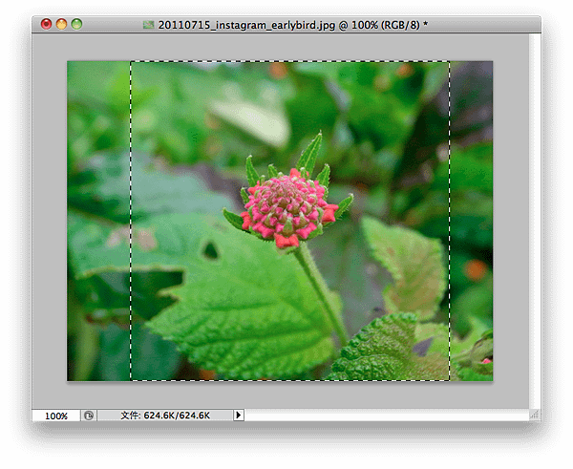The height and width of the screenshot is (469, 573).
Task: Click the orange blurred spot near the right edge
Action: pos(476,269)
